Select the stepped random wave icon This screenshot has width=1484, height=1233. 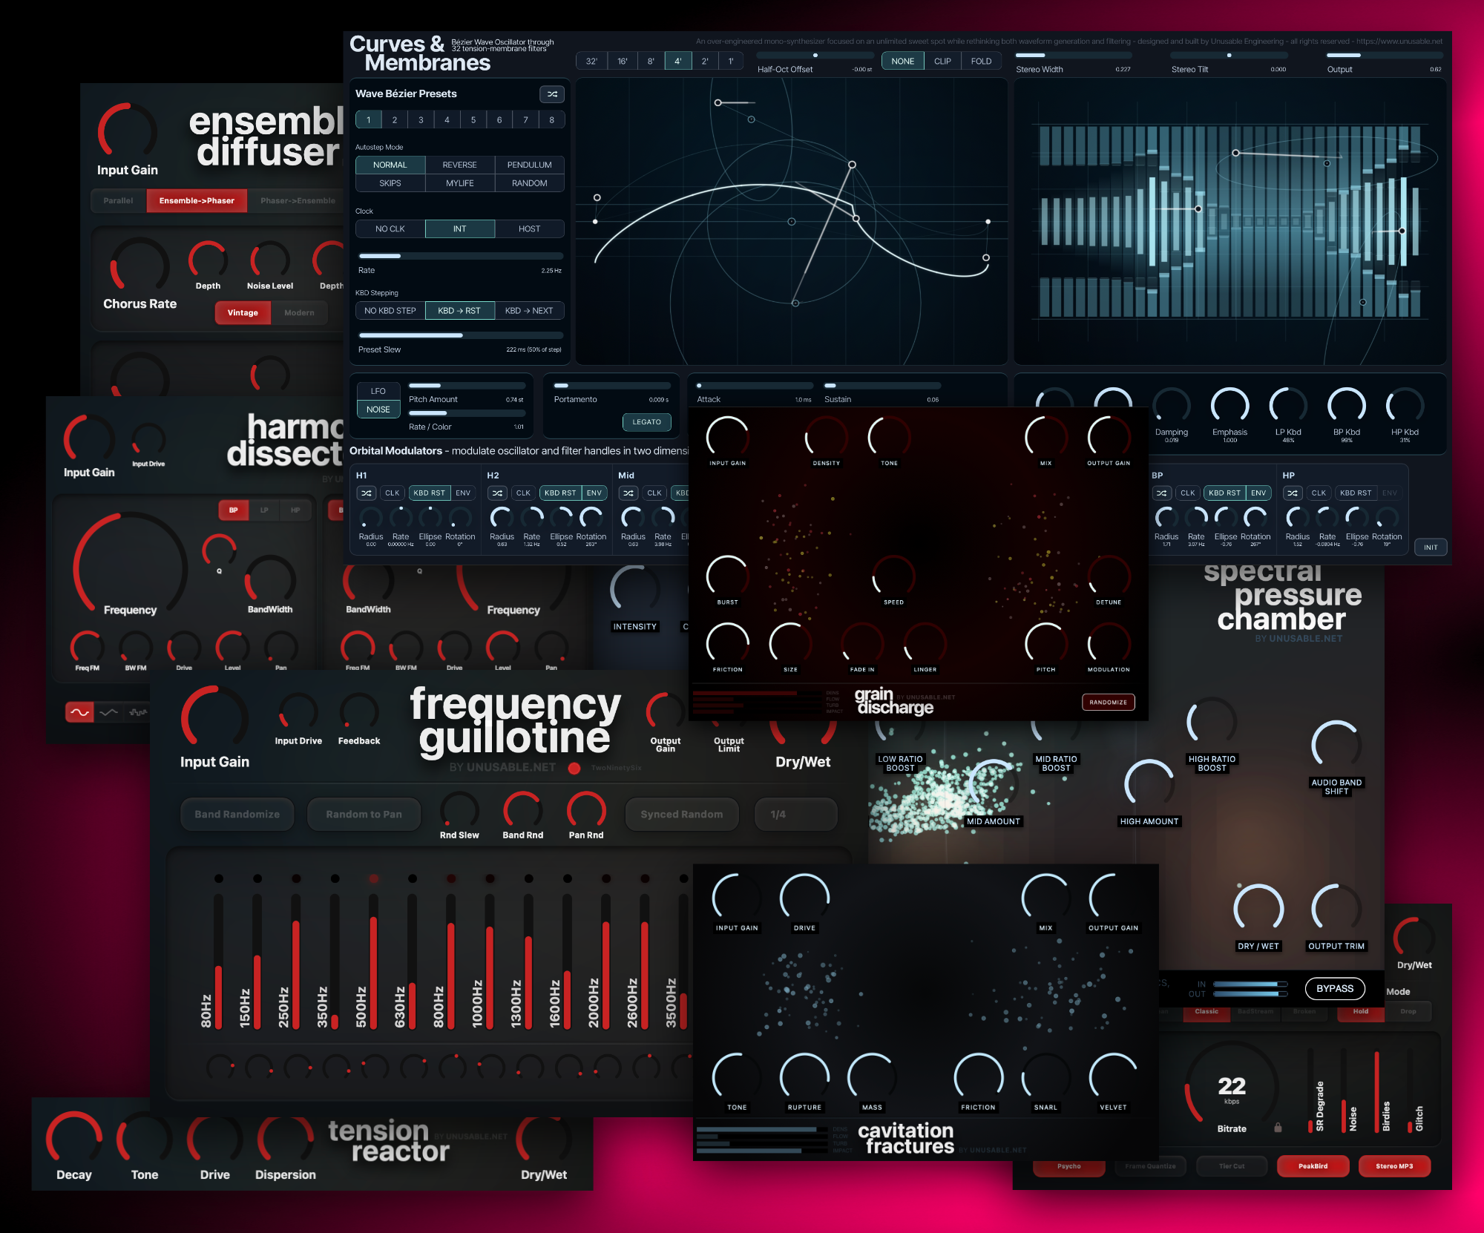pyautogui.click(x=137, y=712)
